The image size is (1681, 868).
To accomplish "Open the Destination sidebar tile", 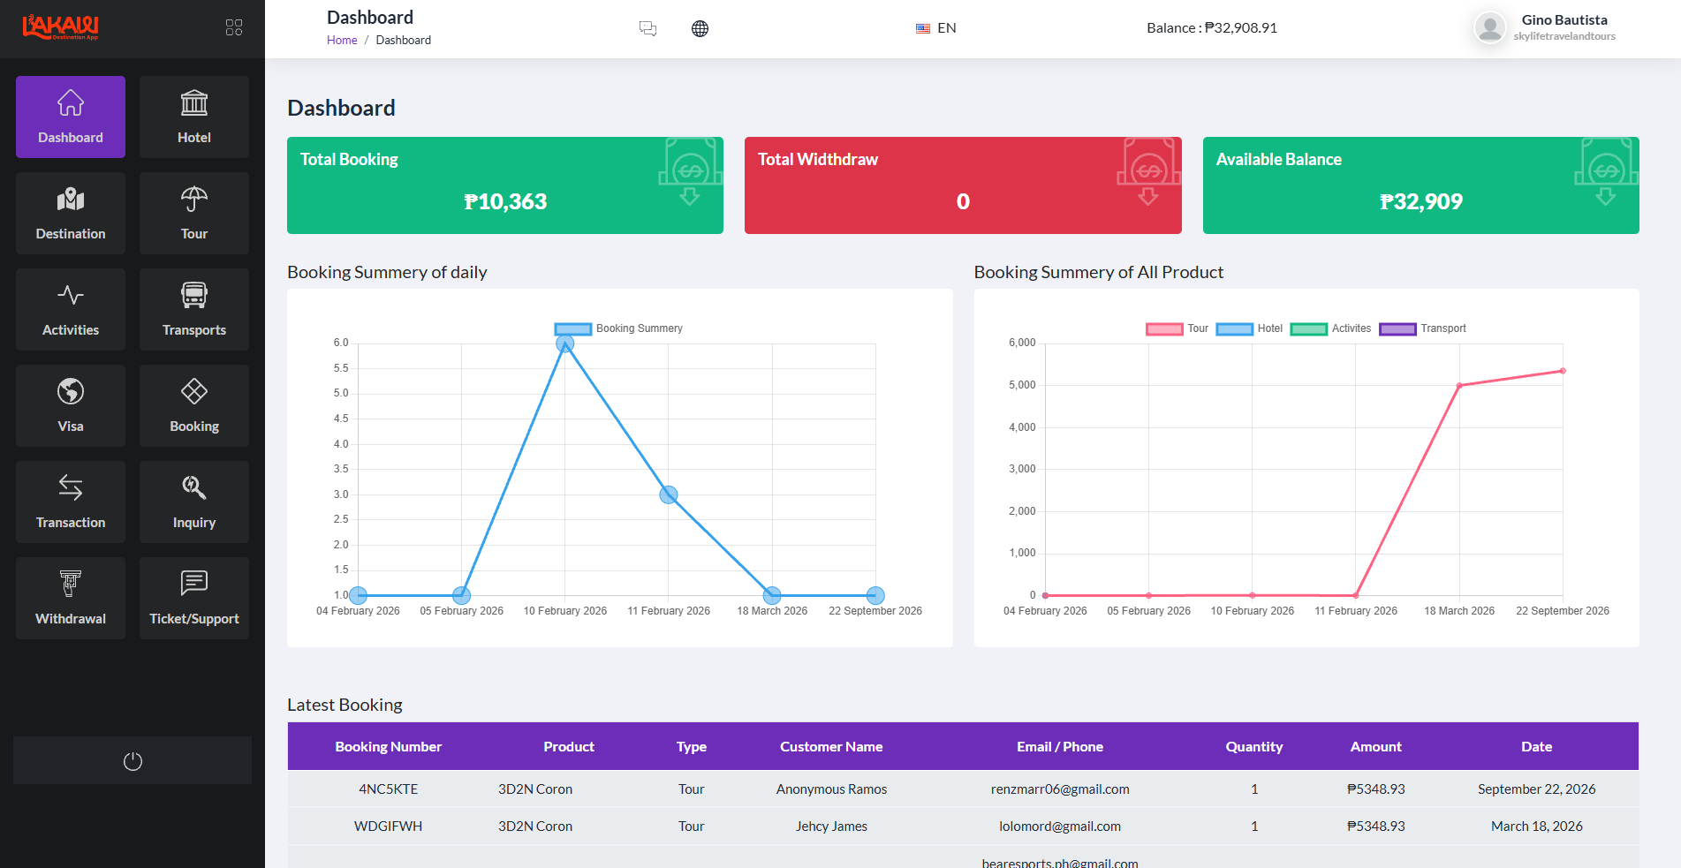I will click(x=71, y=213).
